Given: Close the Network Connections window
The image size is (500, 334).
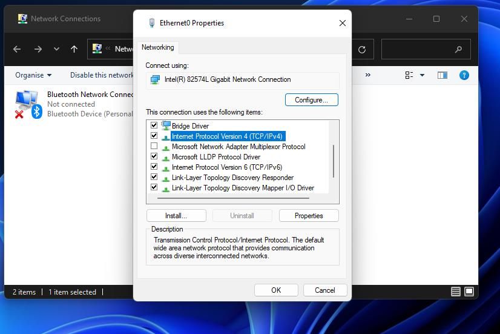Looking at the screenshot, I should coord(464,19).
